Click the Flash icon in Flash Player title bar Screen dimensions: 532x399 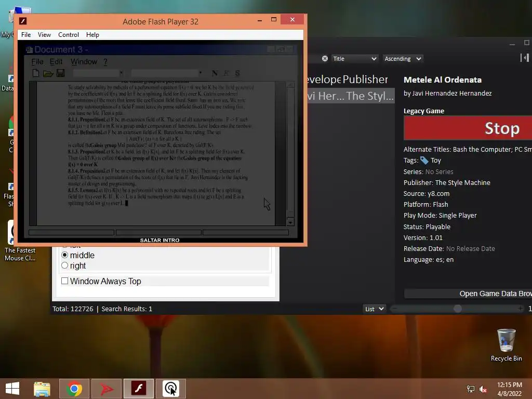pyautogui.click(x=23, y=21)
